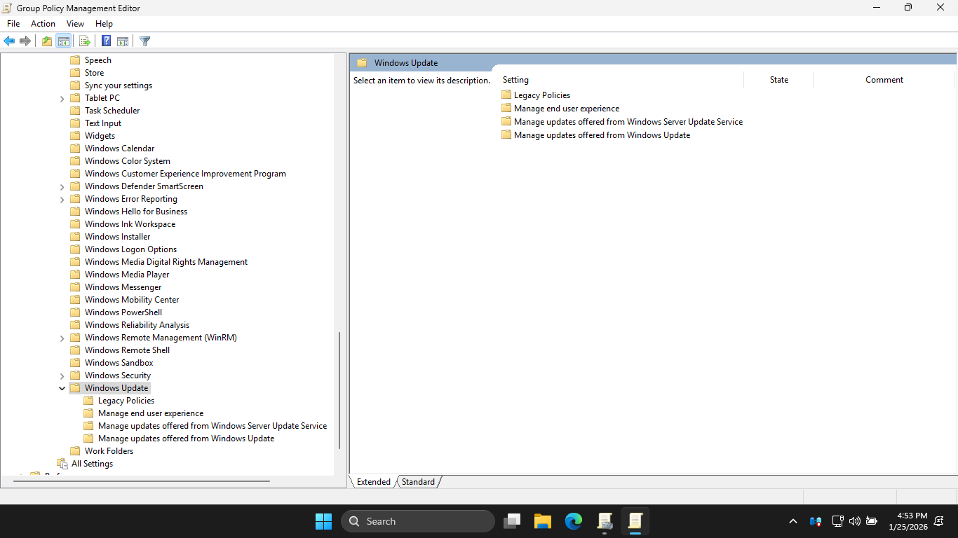Click the Back arrow in the toolbar
The height and width of the screenshot is (538, 958).
(x=9, y=41)
